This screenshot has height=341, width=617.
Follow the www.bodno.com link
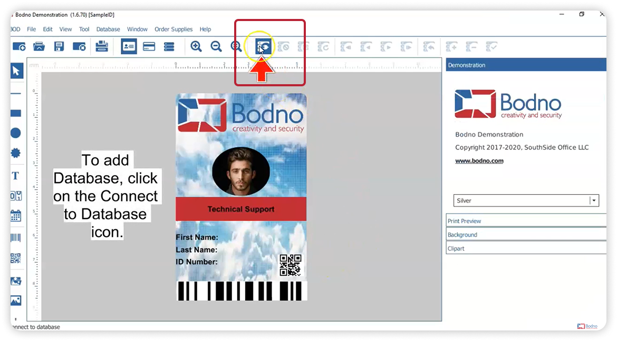point(479,161)
